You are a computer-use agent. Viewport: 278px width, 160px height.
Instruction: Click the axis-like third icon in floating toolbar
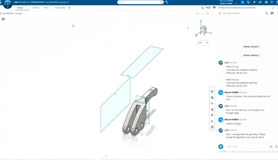click(x=212, y=103)
